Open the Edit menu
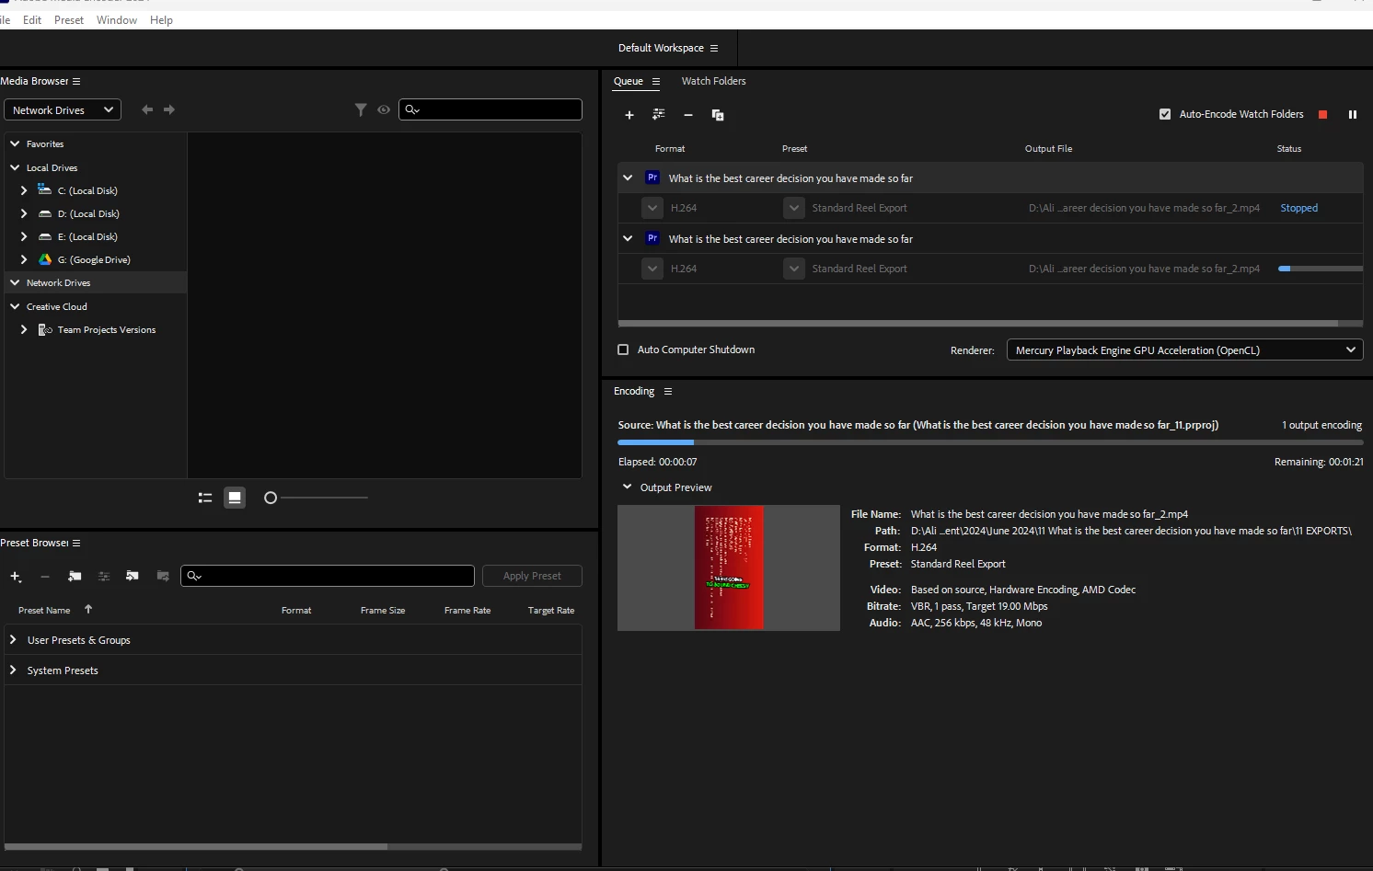 tap(32, 19)
